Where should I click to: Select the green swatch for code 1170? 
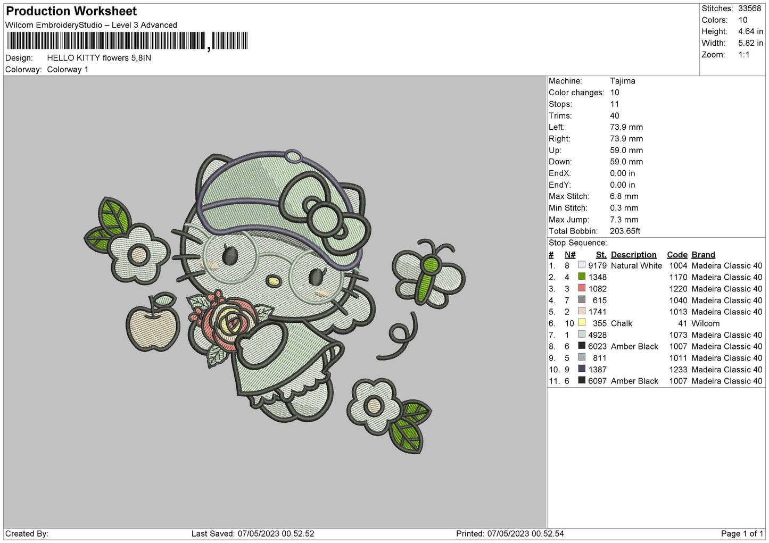click(x=582, y=277)
